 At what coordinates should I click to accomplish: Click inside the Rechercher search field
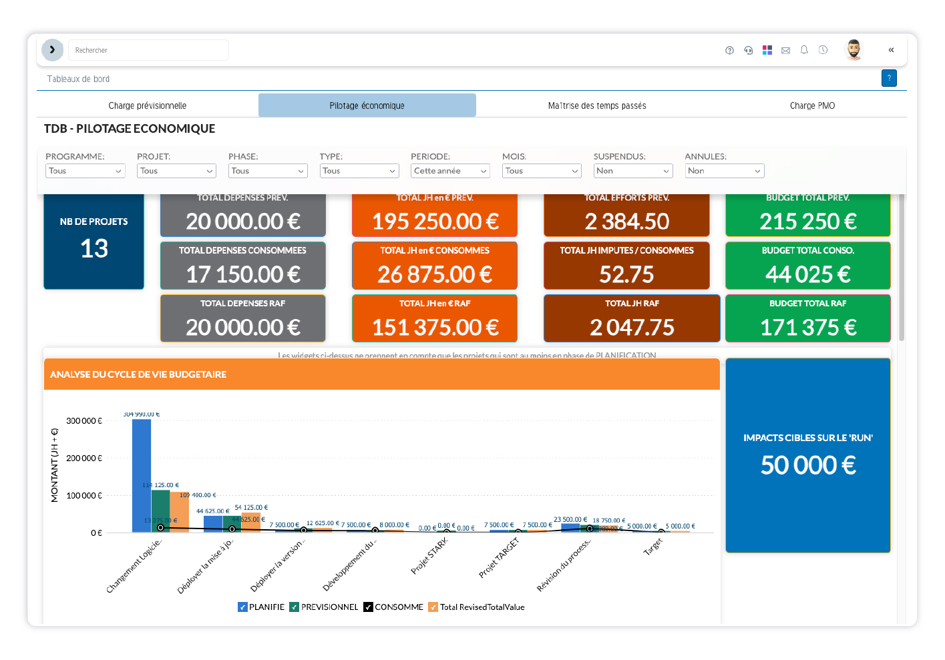pyautogui.click(x=148, y=49)
